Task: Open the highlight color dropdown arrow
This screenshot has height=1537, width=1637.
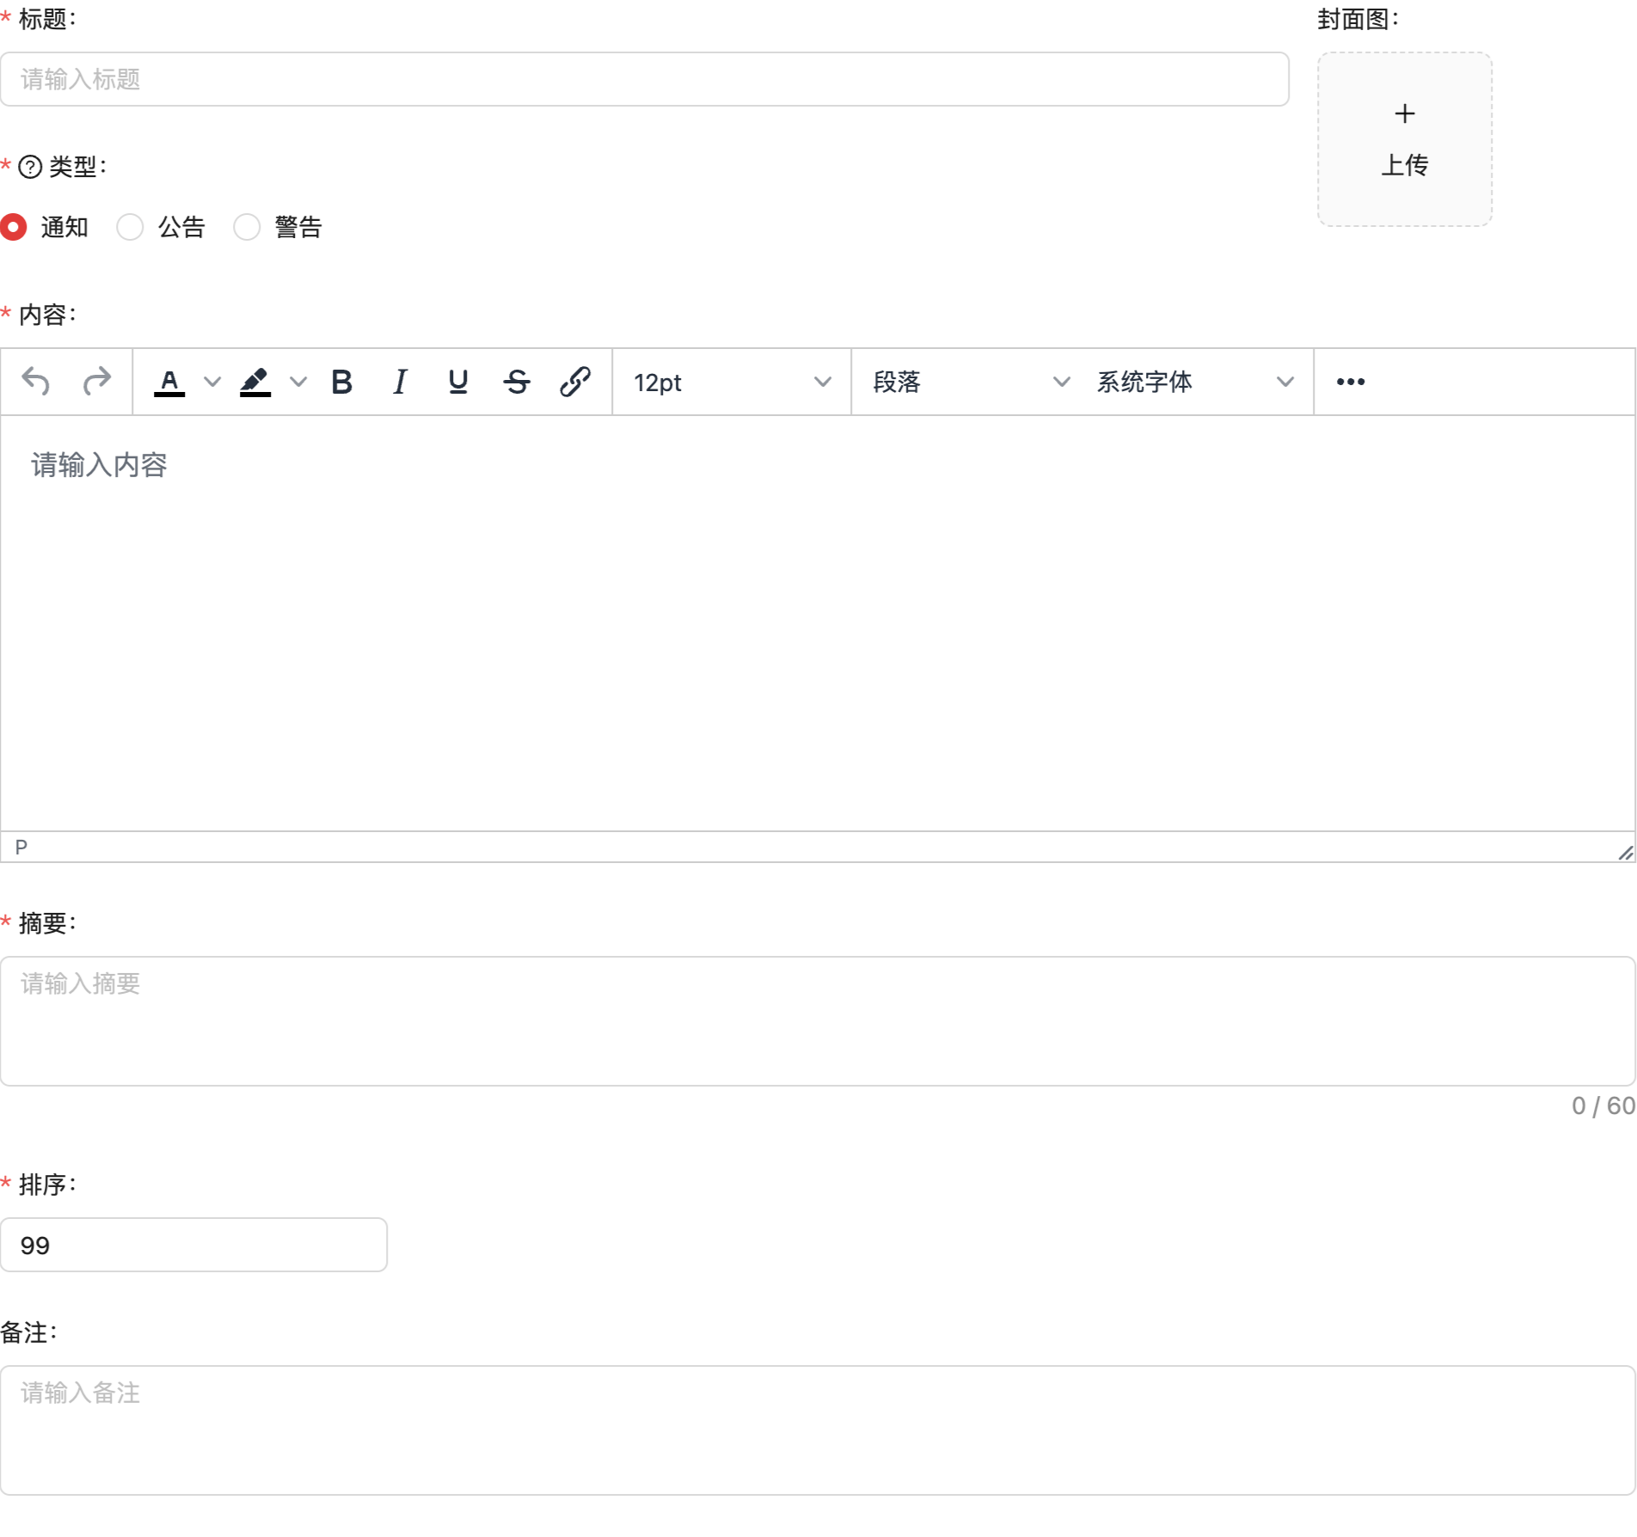Action: pyautogui.click(x=297, y=382)
